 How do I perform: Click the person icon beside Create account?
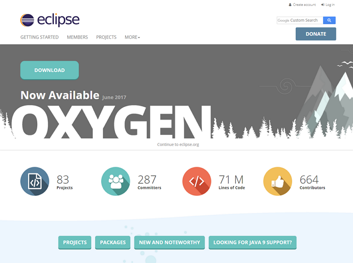(x=290, y=5)
